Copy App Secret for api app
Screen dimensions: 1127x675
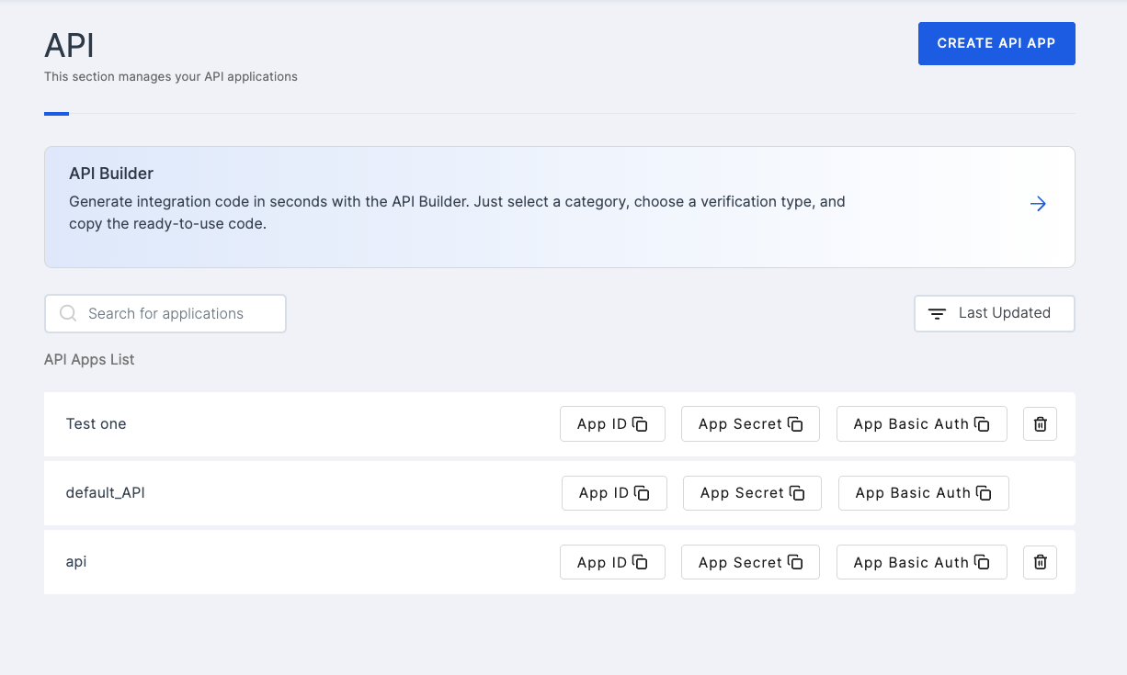coord(750,562)
